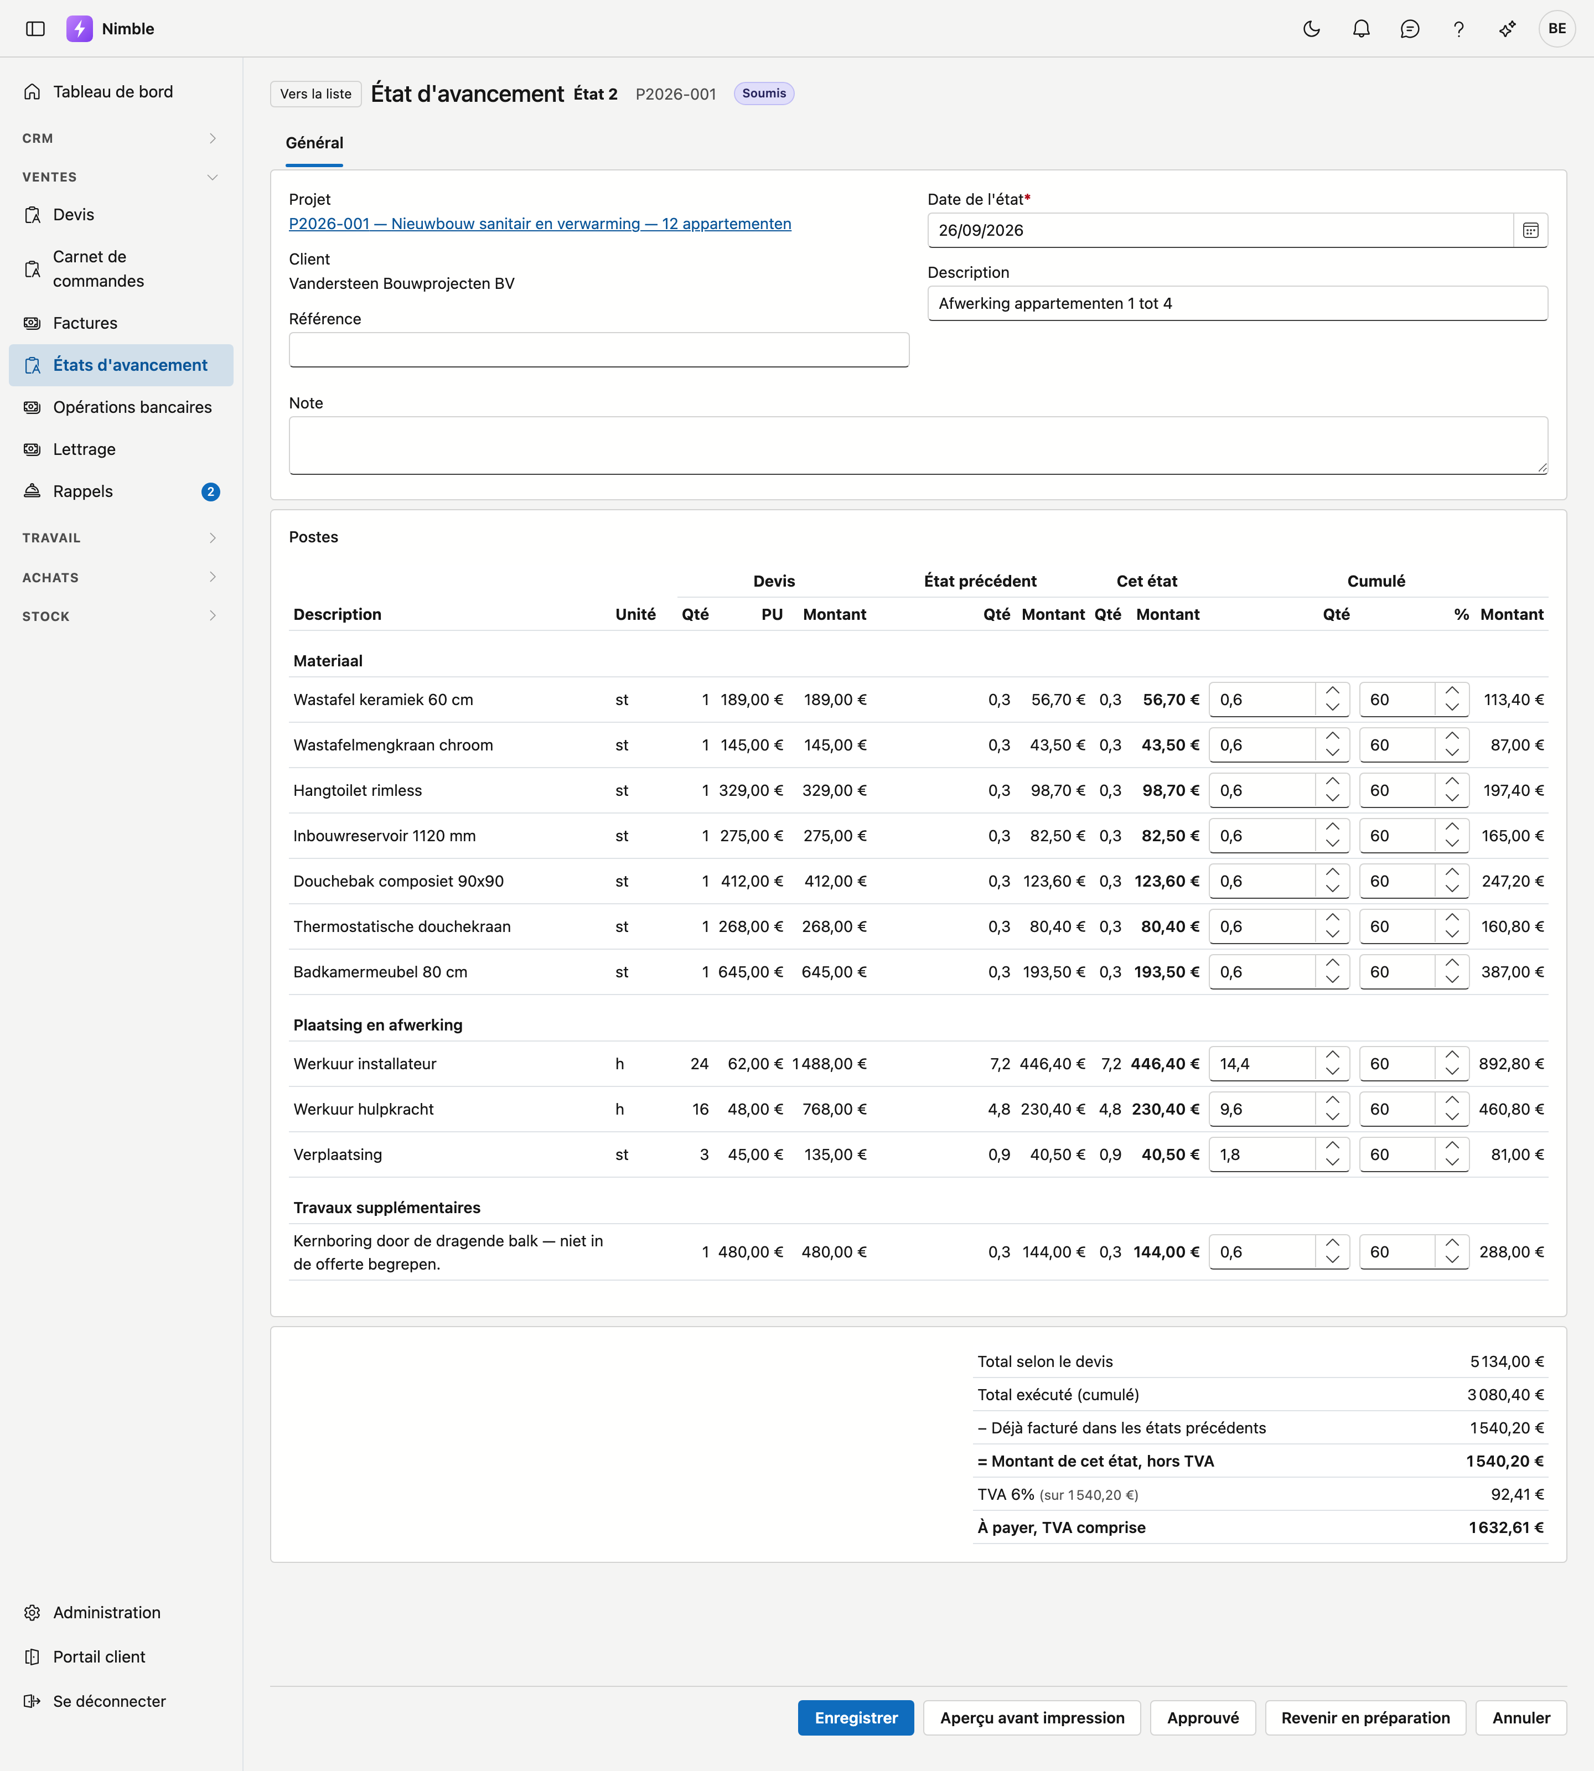This screenshot has width=1594, height=1771.
Task: Select the Général tab
Action: [314, 143]
